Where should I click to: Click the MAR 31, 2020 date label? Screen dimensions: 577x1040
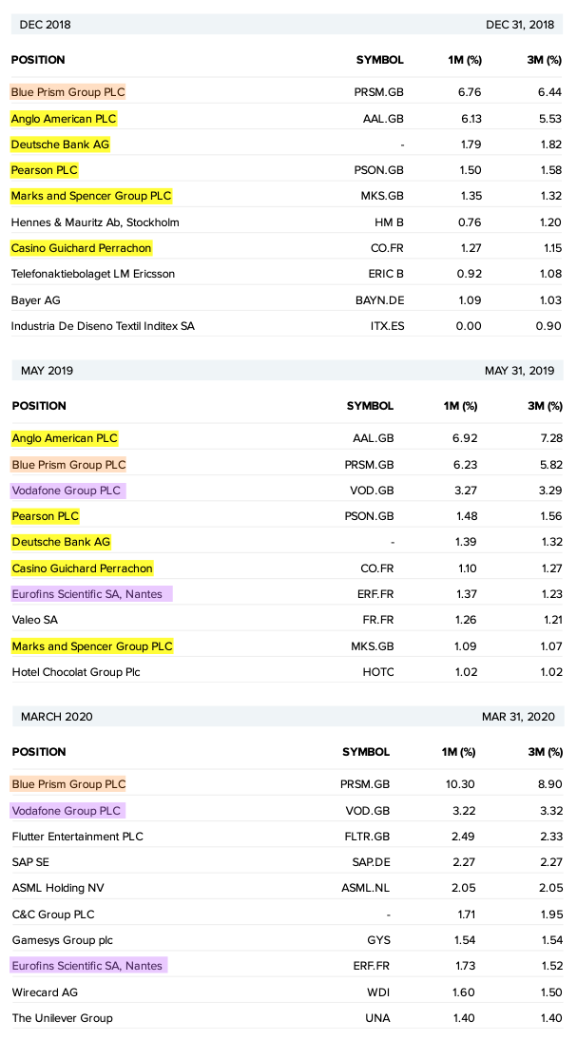point(519,717)
